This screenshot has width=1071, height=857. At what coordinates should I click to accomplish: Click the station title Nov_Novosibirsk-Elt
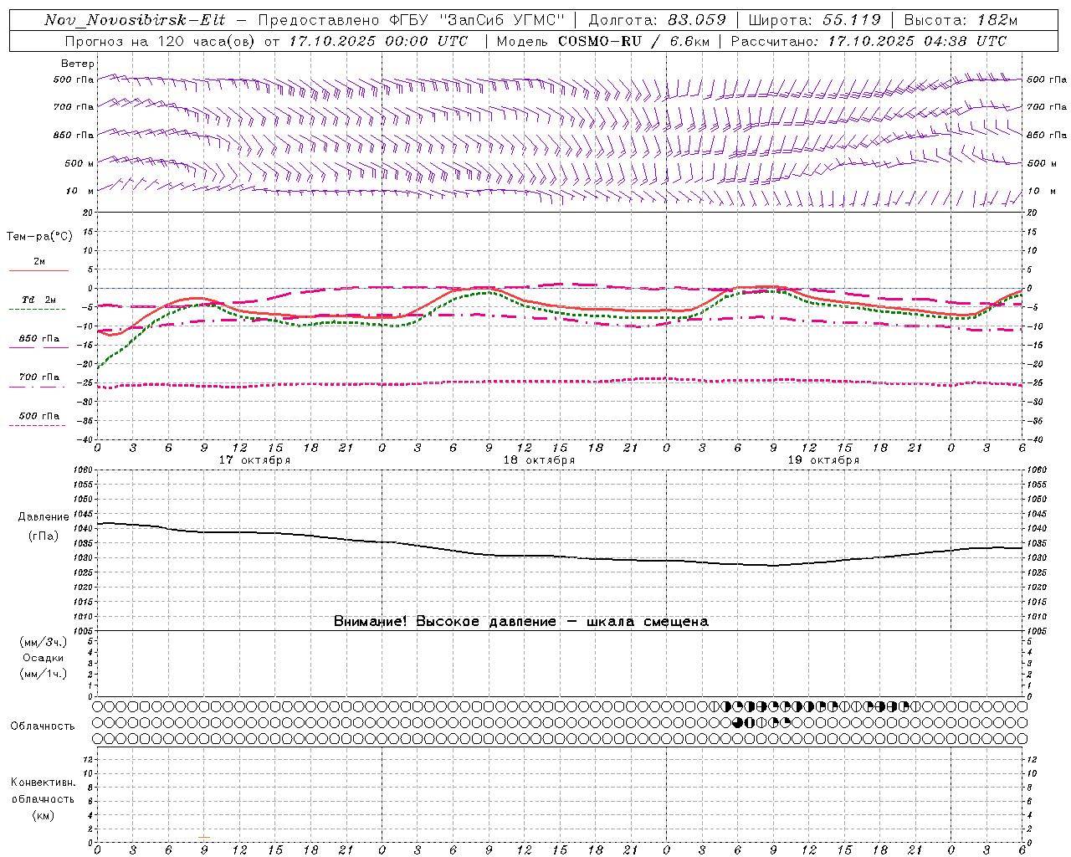click(x=135, y=20)
